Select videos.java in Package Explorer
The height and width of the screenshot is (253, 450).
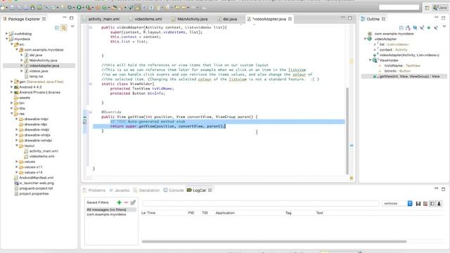(x=39, y=71)
